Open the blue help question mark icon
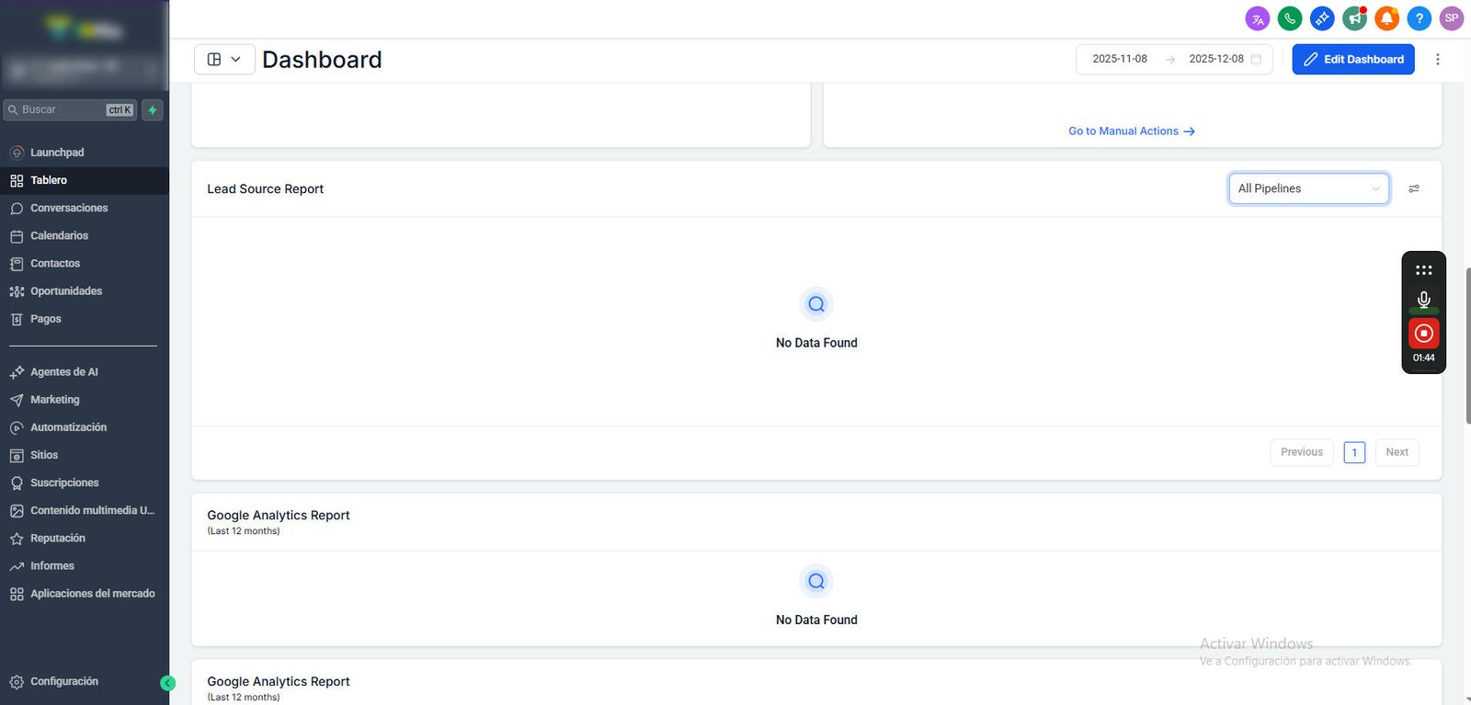The image size is (1471, 705). coord(1420,18)
